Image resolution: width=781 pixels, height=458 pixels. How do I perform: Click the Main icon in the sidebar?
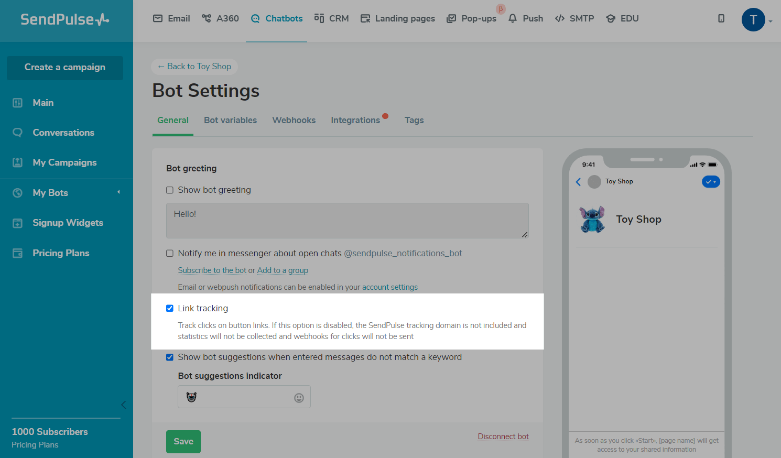coord(17,103)
